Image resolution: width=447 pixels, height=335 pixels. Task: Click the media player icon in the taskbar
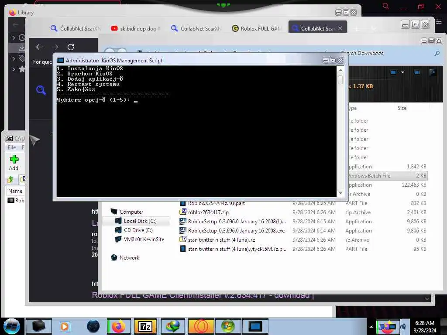pyautogui.click(x=65, y=326)
